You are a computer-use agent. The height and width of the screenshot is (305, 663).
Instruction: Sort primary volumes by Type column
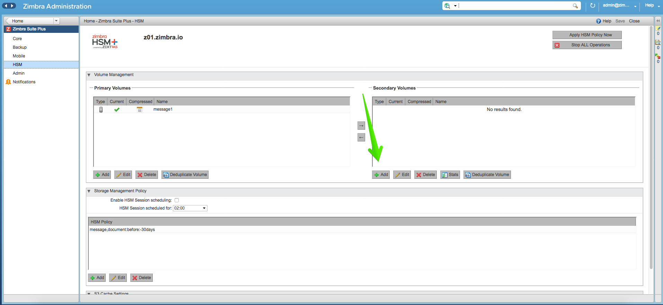(x=100, y=102)
